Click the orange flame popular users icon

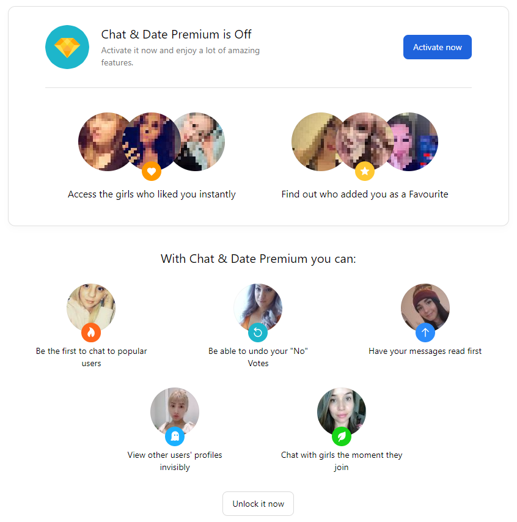(91, 333)
